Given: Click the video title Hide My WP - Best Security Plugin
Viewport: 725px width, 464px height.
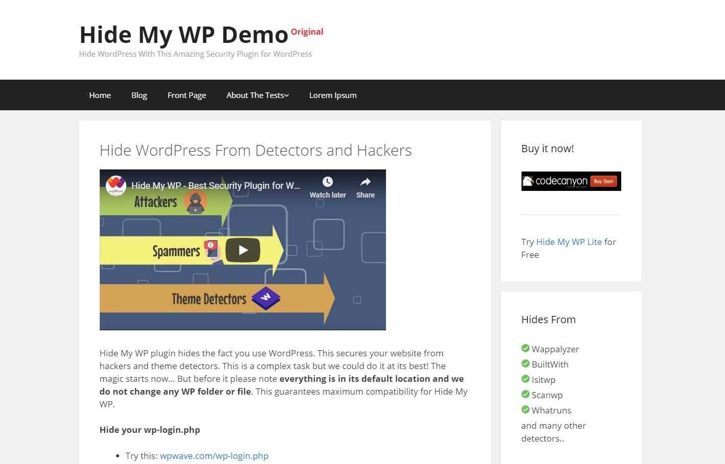Looking at the screenshot, I should click(216, 186).
